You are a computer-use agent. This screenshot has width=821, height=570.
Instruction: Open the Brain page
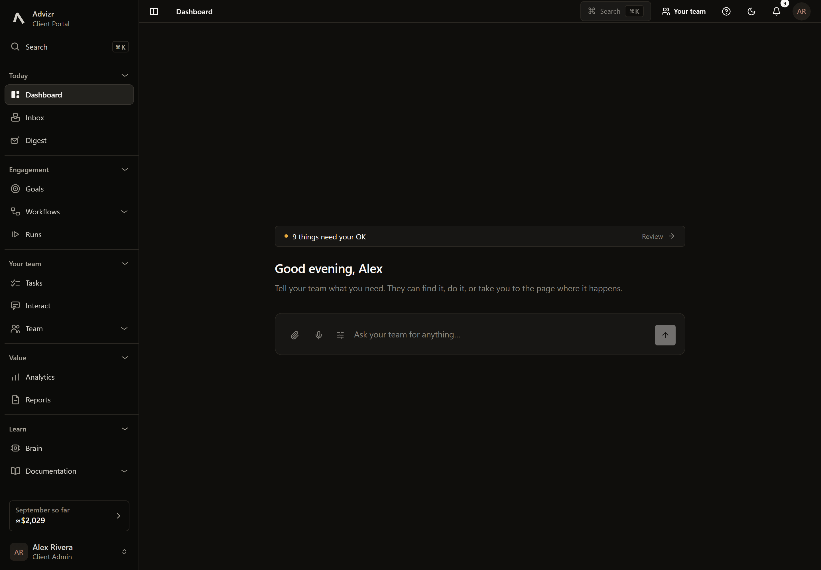pyautogui.click(x=69, y=448)
